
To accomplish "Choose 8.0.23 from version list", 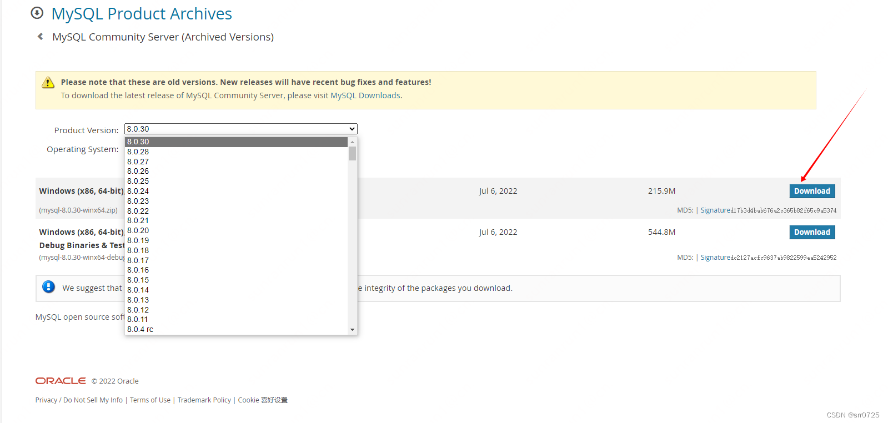I will [236, 201].
